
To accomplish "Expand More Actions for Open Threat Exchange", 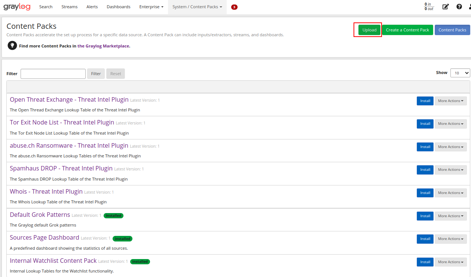I will click(450, 101).
